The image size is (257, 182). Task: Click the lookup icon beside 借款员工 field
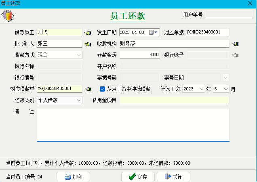[88, 33]
